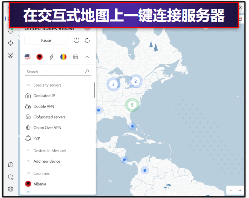Close the window with X button

point(240,7)
